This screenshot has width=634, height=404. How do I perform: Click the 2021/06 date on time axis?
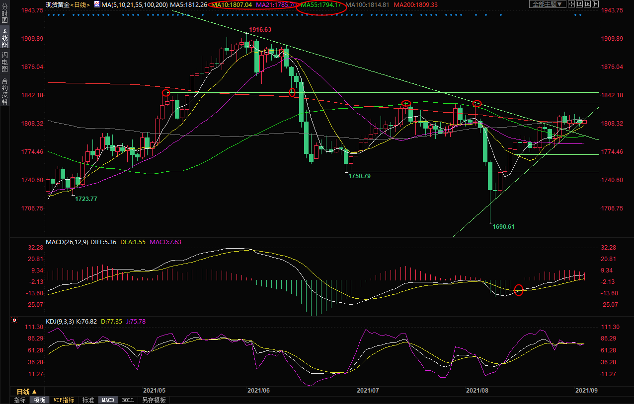[258, 391]
